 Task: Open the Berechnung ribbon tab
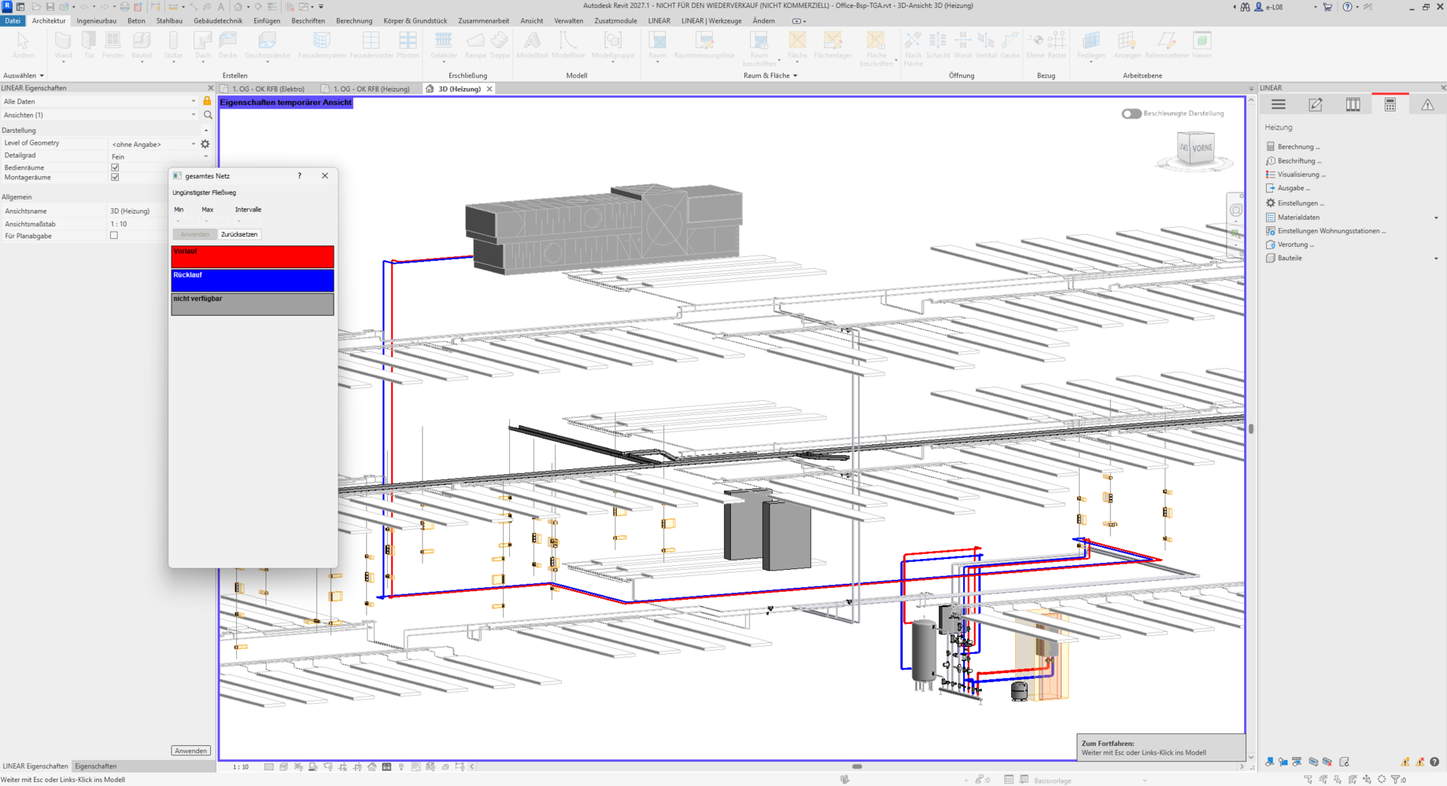[x=354, y=21]
